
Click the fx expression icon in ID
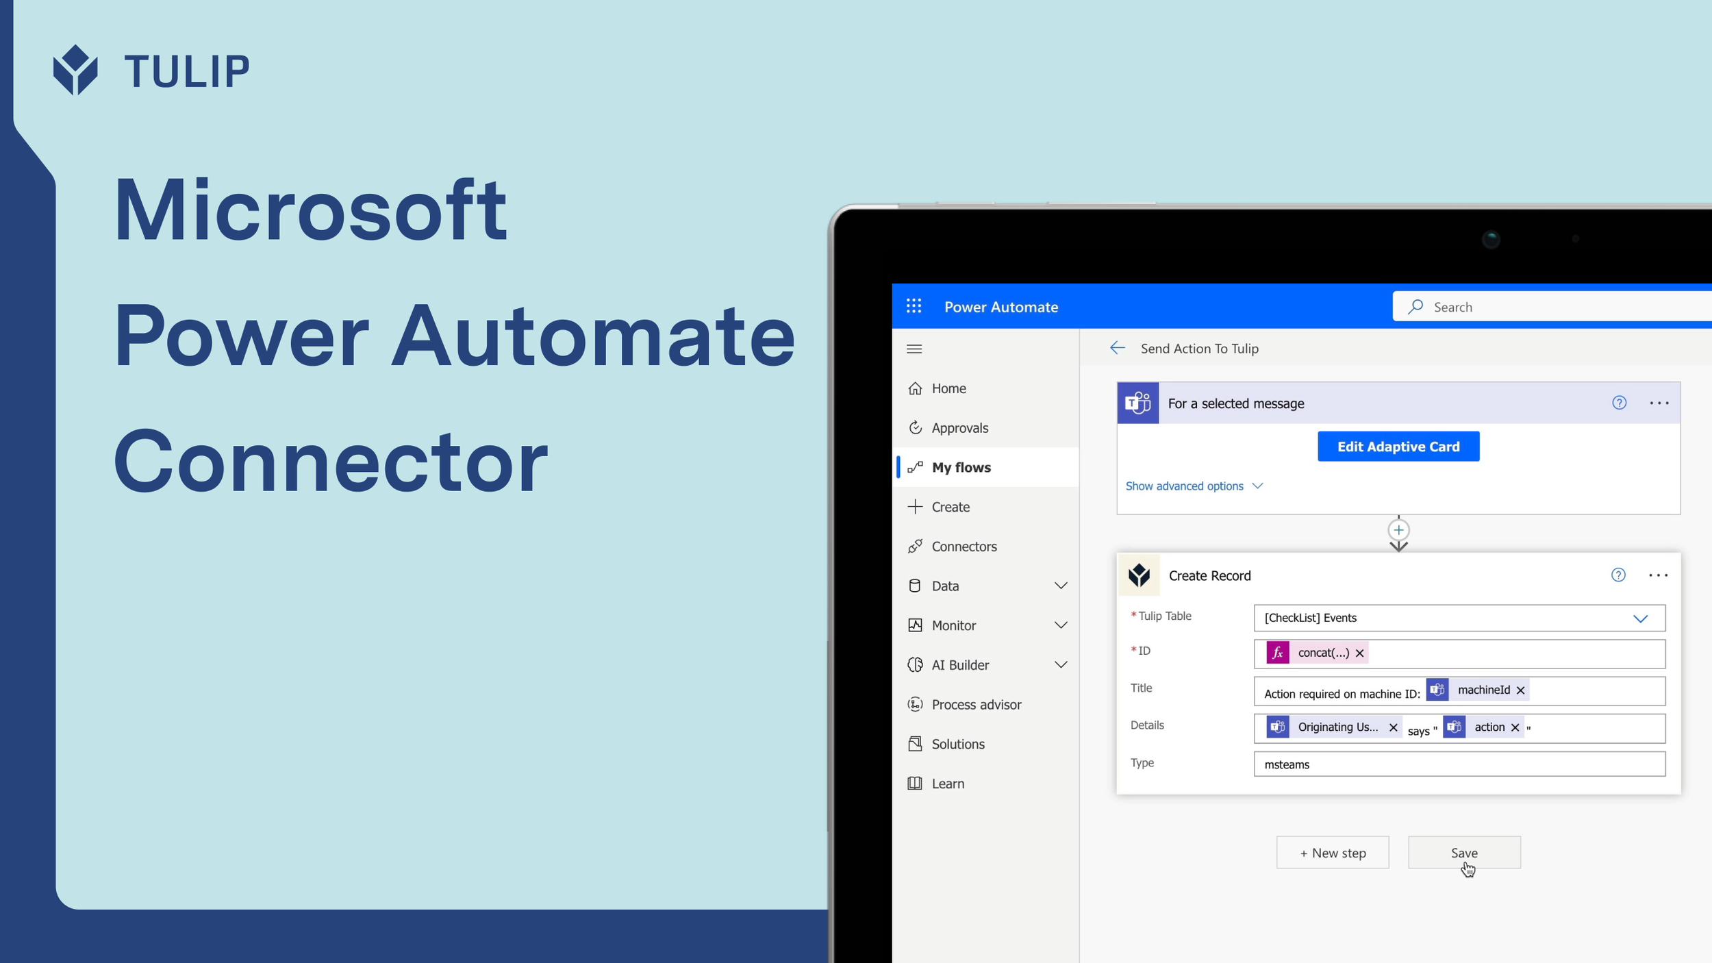pyautogui.click(x=1278, y=653)
